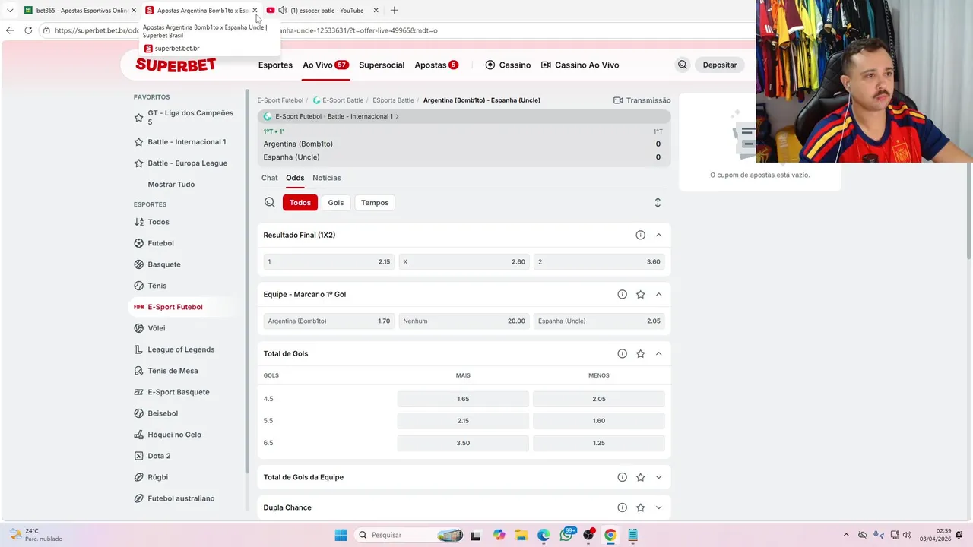Open info icon for Dupla Chance

point(622,507)
